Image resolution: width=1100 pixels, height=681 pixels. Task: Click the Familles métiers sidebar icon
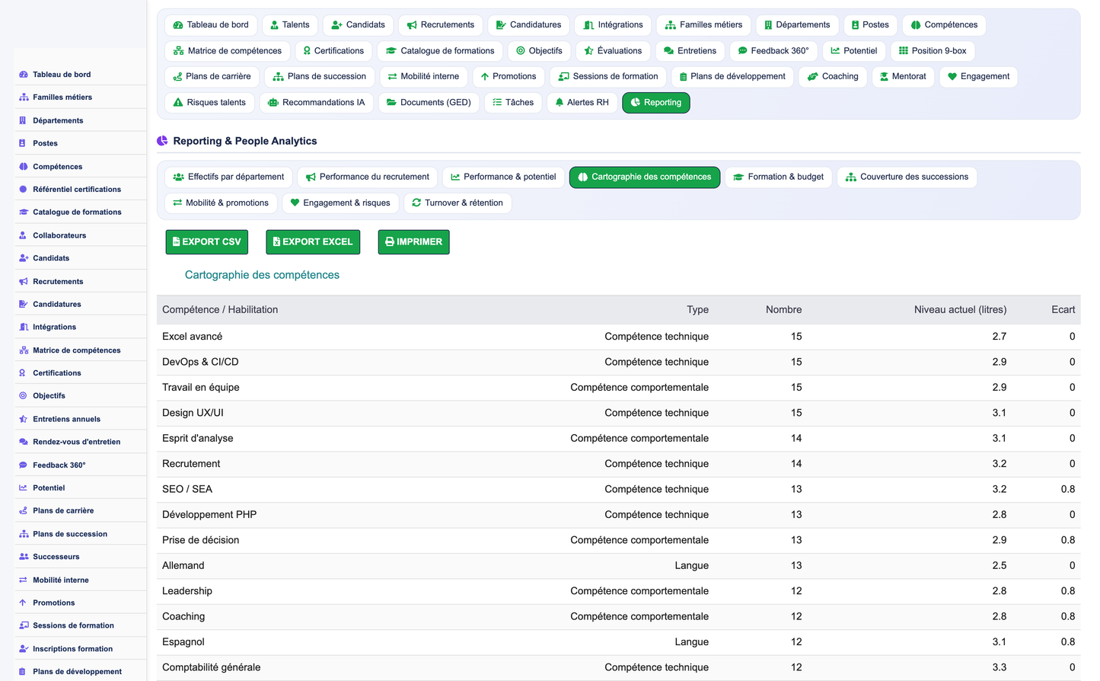[24, 98]
